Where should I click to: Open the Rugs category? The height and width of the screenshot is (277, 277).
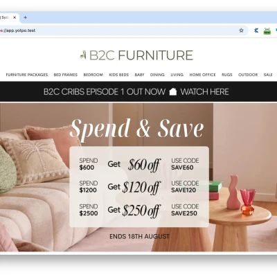pos(227,75)
